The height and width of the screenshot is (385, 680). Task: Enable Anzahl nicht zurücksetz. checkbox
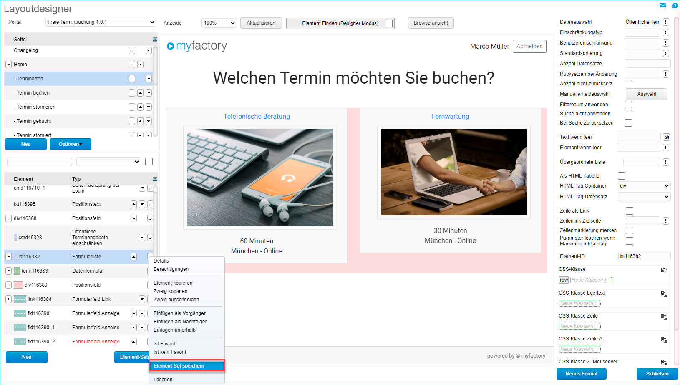(x=628, y=84)
